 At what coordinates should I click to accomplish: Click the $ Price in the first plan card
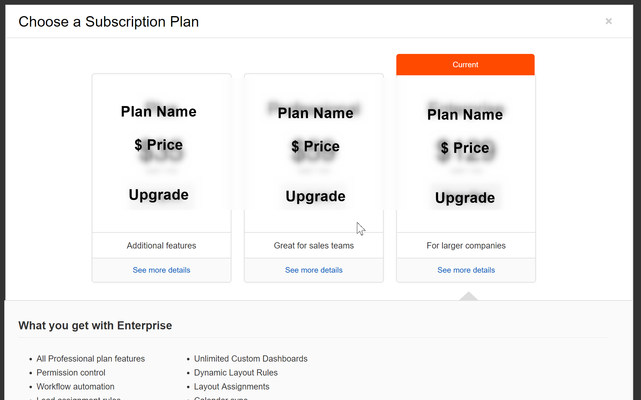coord(158,145)
